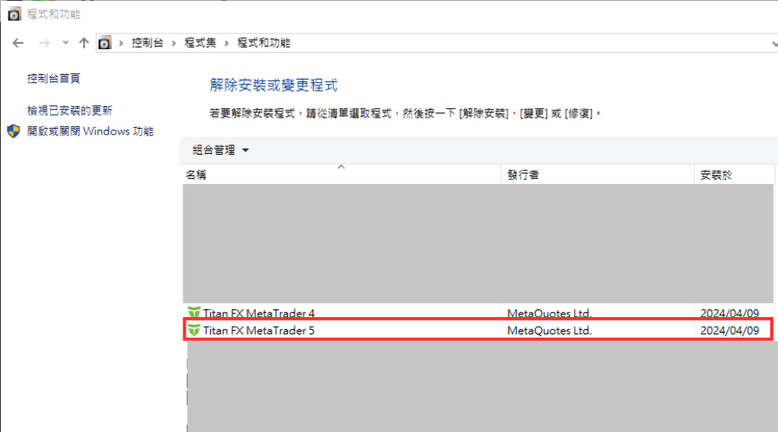778x432 pixels.
Task: Open the 組合管理 dropdown menu
Action: tap(220, 149)
